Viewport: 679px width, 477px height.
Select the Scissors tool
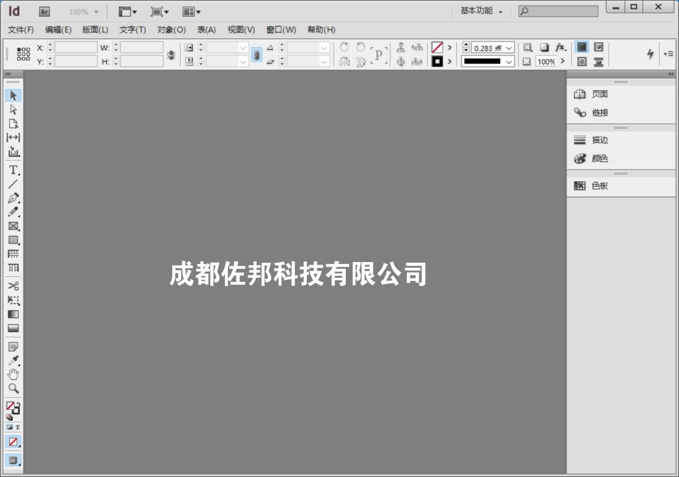coord(13,285)
